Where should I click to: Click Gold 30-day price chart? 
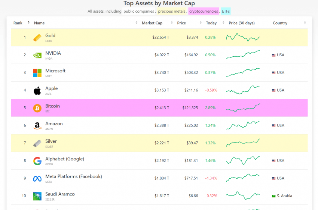(x=243, y=37)
